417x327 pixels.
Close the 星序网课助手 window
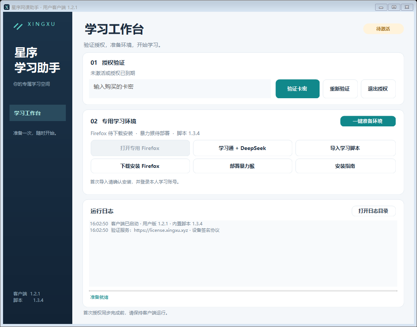click(x=407, y=7)
